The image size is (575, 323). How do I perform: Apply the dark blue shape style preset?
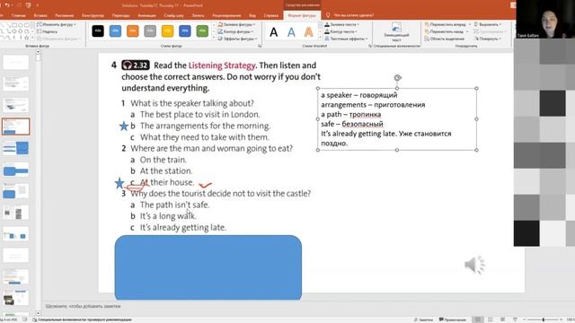[x=185, y=31]
